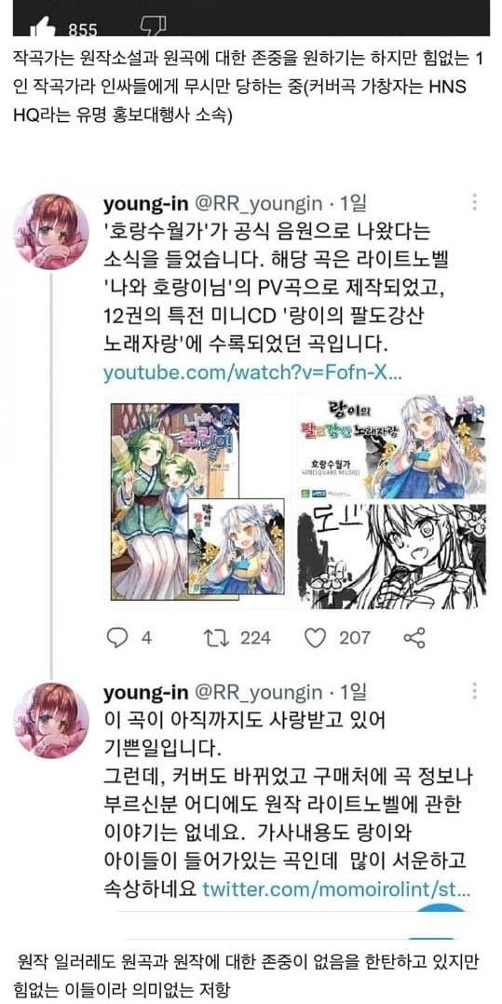
Task: Open the youtube.com/watch link
Action: [x=252, y=373]
